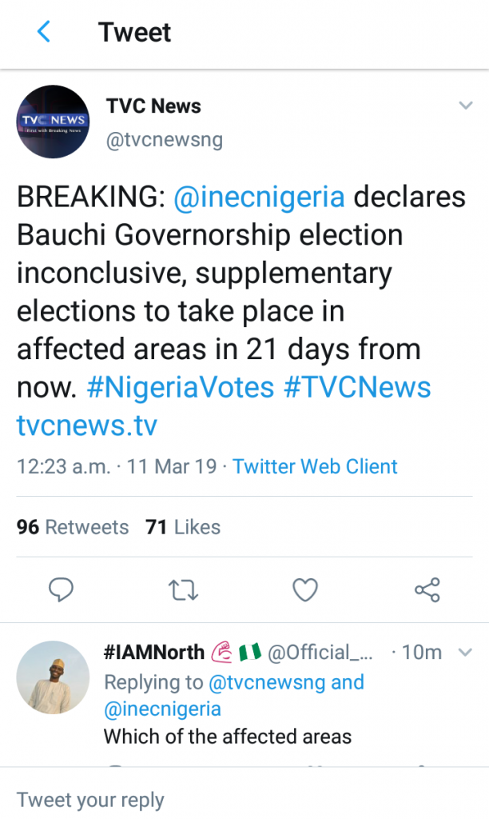Open @inecnigeria link in the reply
Image resolution: width=489 pixels, height=819 pixels.
(162, 709)
